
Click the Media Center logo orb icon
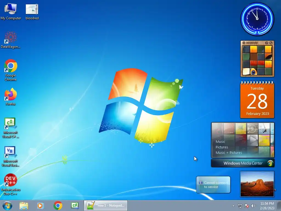coord(270,163)
